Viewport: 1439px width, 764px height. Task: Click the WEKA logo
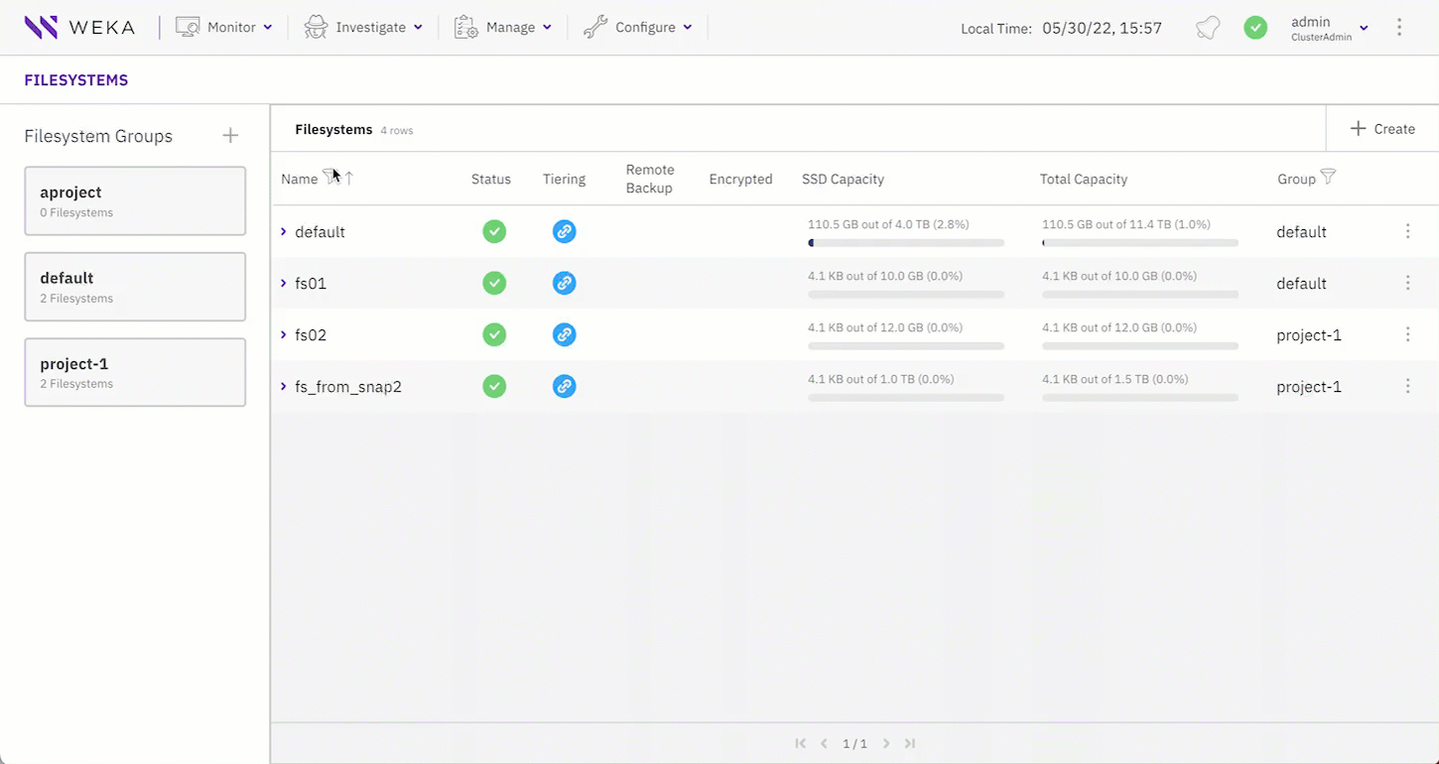(x=79, y=27)
